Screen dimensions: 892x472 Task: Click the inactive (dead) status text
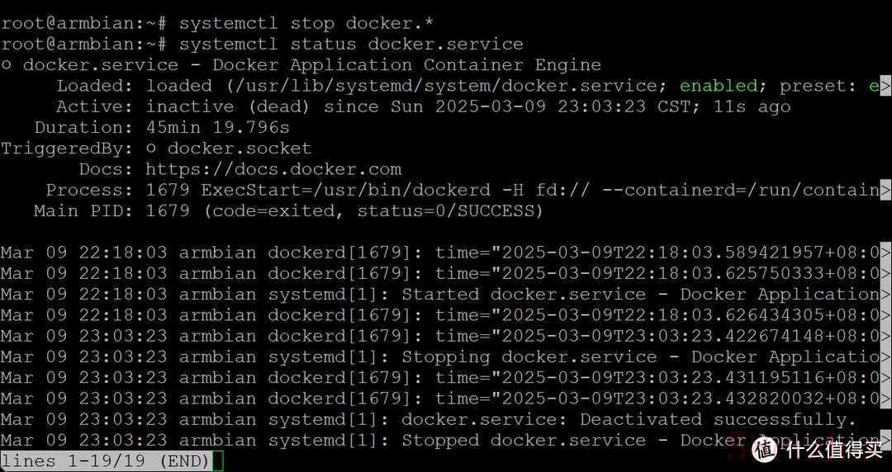[x=228, y=107]
